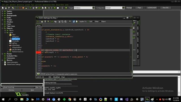Open the Marketplace Beta menu
Viewport: 181px width, 102px height.
(49, 5)
